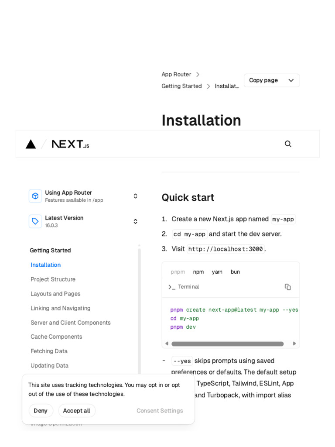Click the code scrollbar left arrow

click(167, 344)
